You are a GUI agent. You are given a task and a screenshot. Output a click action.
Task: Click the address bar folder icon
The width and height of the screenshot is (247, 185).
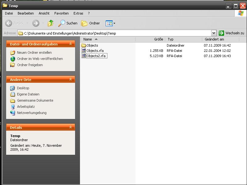[x=21, y=33]
